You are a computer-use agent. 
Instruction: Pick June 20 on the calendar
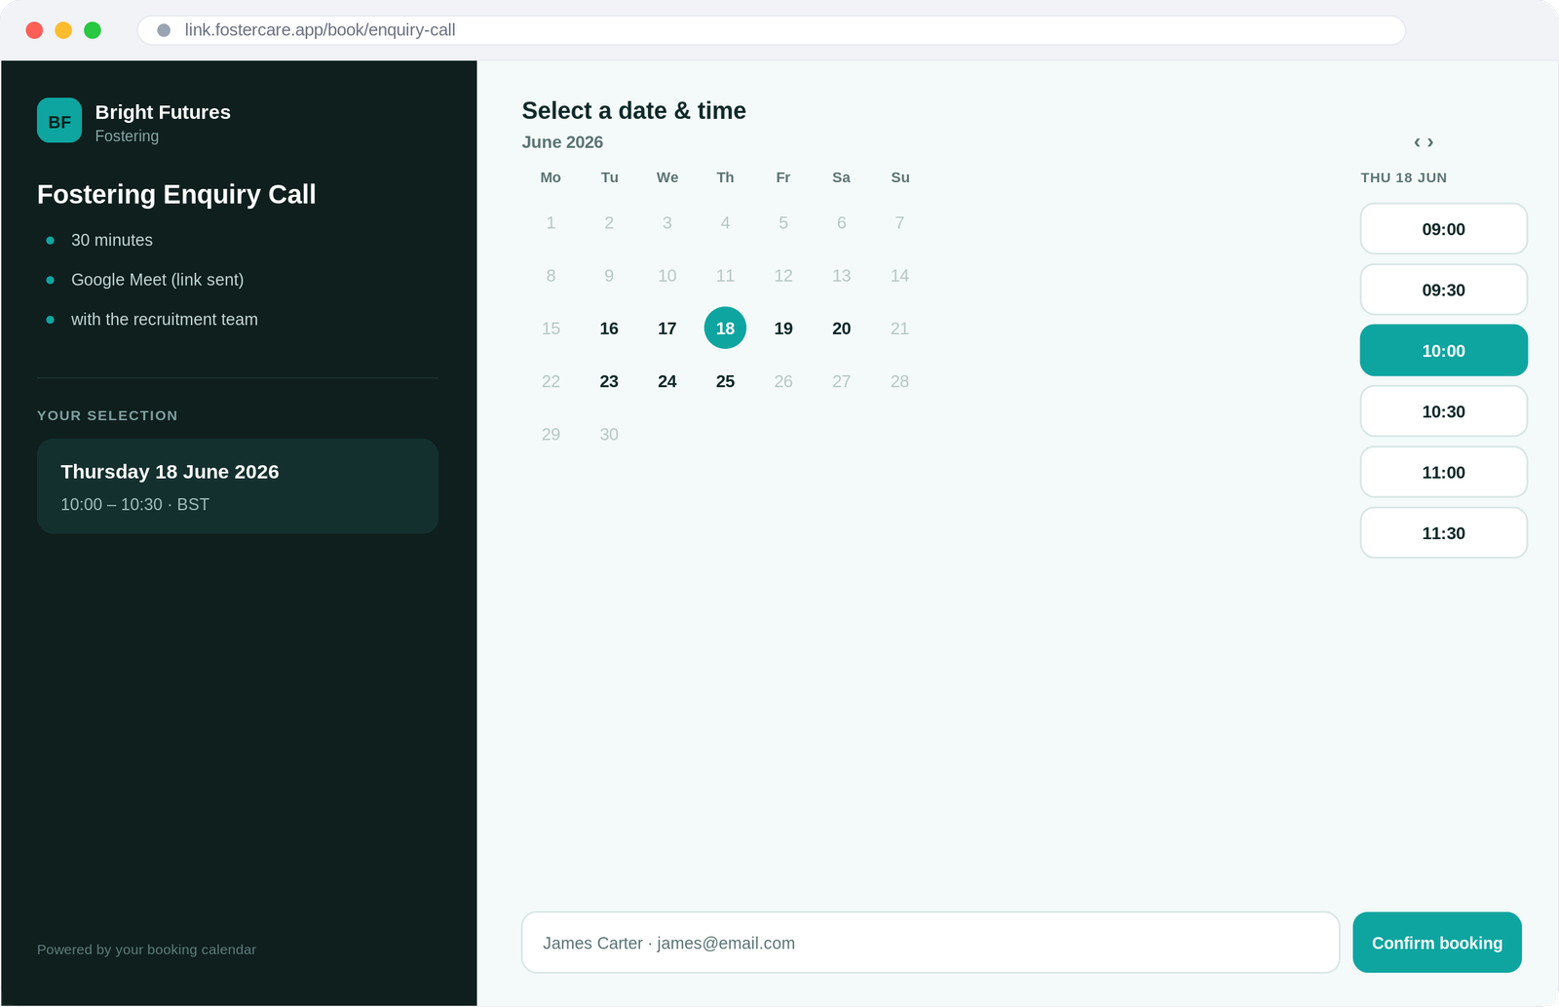click(842, 329)
